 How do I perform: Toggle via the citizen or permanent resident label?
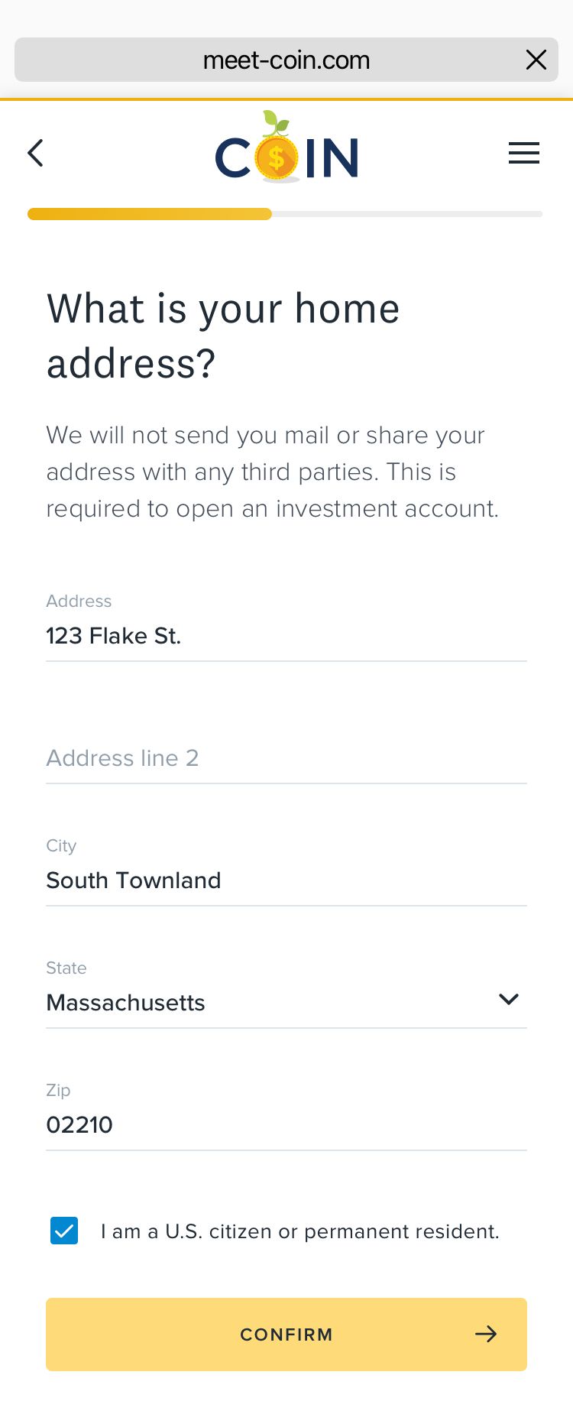pos(299,1231)
